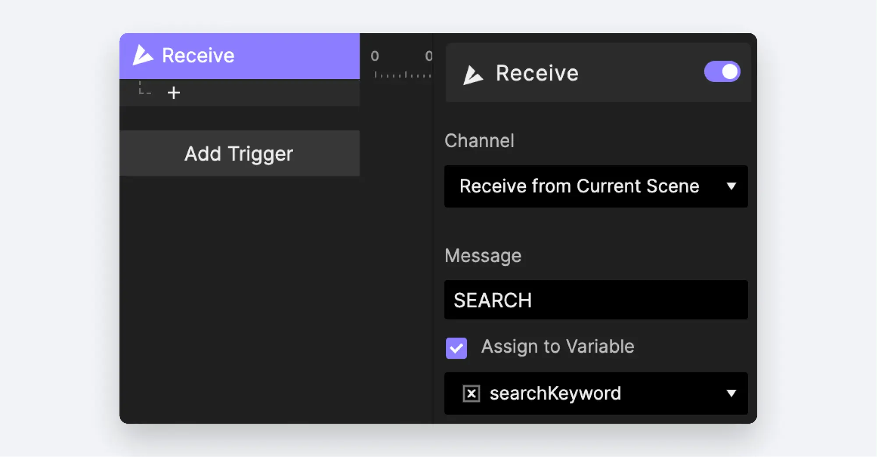The image size is (877, 457).
Task: Click the plus icon to add a response
Action: click(174, 93)
